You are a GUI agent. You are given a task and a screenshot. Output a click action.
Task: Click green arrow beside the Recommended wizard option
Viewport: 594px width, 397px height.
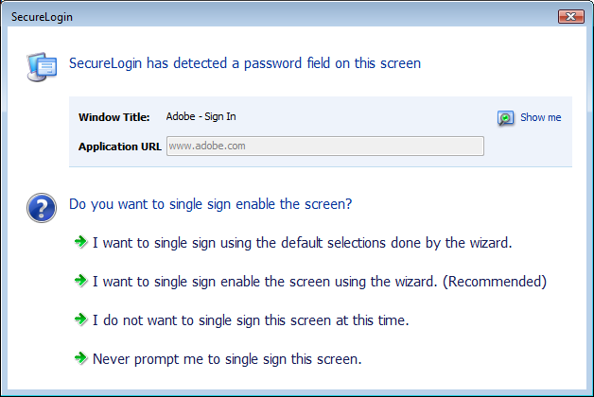coord(80,282)
